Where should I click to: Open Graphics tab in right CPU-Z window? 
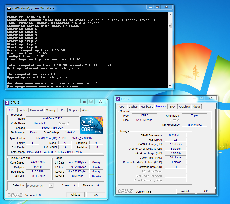point(185,107)
